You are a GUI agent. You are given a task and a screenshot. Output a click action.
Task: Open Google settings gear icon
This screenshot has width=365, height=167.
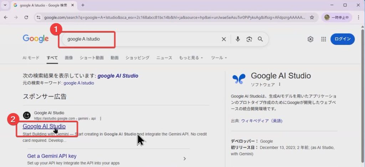point(310,39)
